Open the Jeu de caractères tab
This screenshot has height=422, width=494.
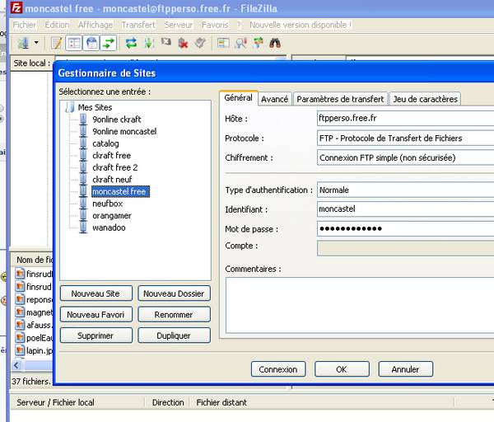tap(425, 99)
